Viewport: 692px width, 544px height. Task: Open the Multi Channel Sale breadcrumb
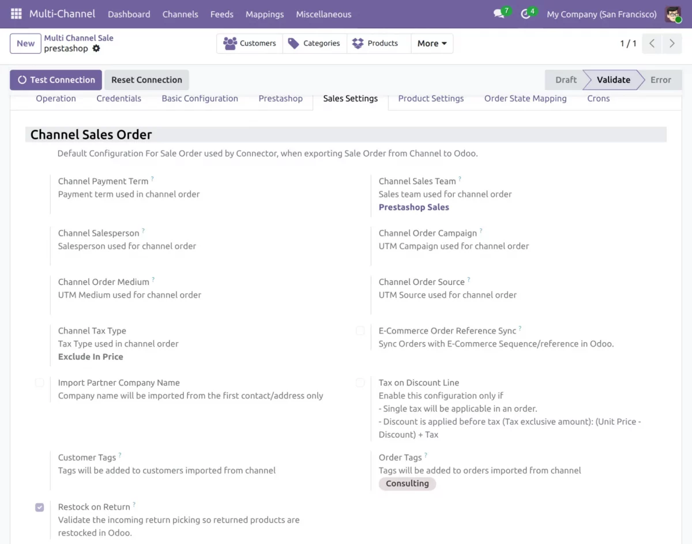click(x=78, y=37)
